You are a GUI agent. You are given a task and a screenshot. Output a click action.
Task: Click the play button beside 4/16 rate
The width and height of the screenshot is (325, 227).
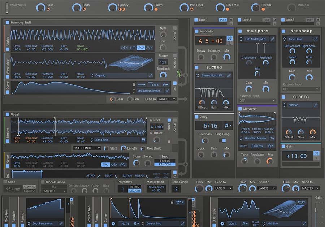click(113, 223)
